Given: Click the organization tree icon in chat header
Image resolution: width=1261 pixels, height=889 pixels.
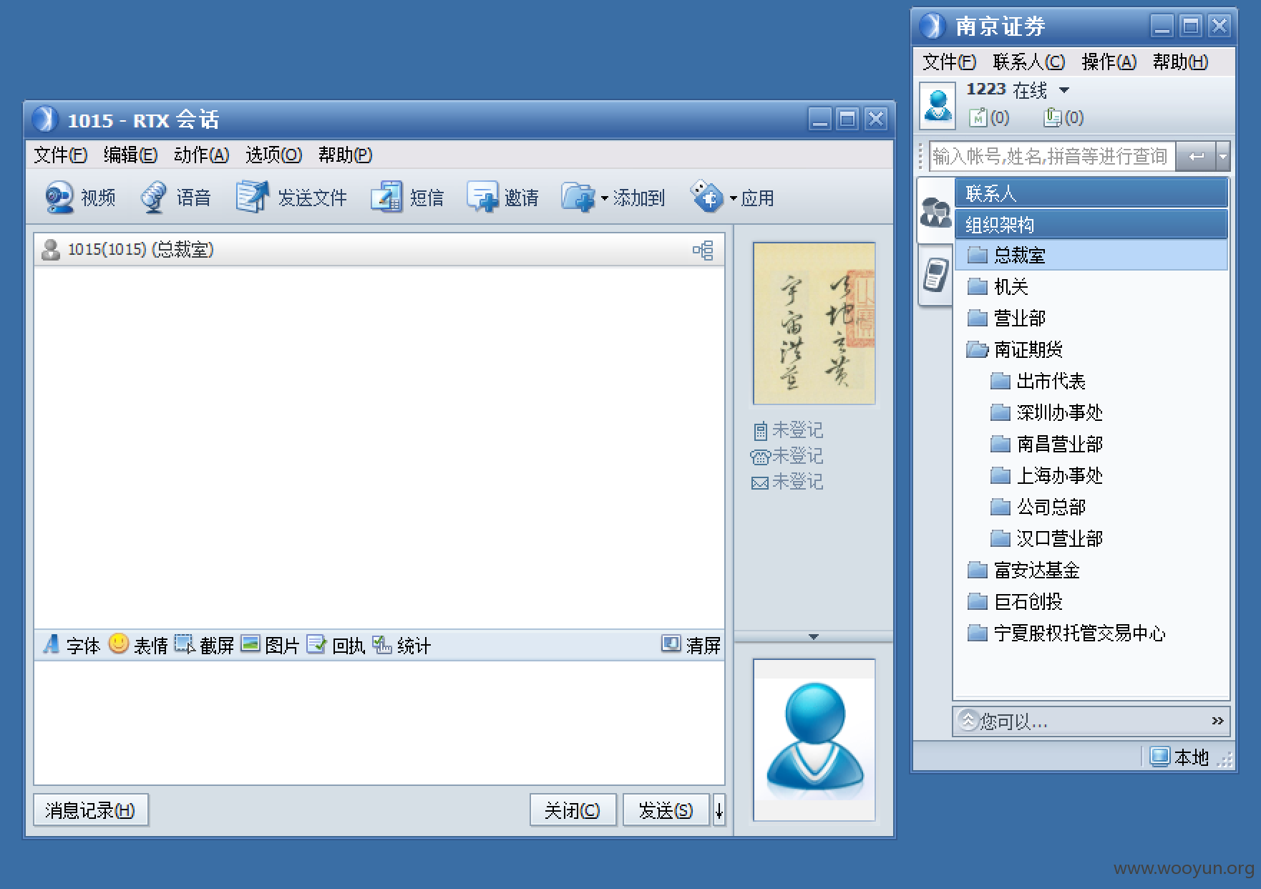Looking at the screenshot, I should (703, 250).
